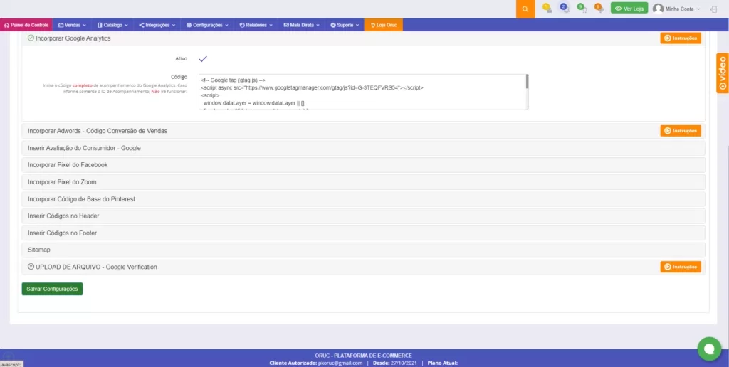Open the cart icon with green badge
This screenshot has height=367, width=729.
point(582,8)
